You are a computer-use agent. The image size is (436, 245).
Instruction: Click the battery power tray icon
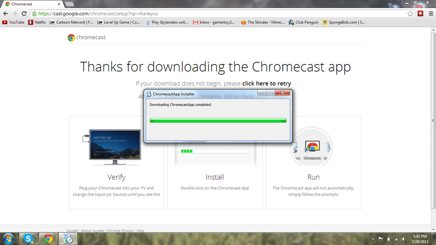[x=389, y=239]
